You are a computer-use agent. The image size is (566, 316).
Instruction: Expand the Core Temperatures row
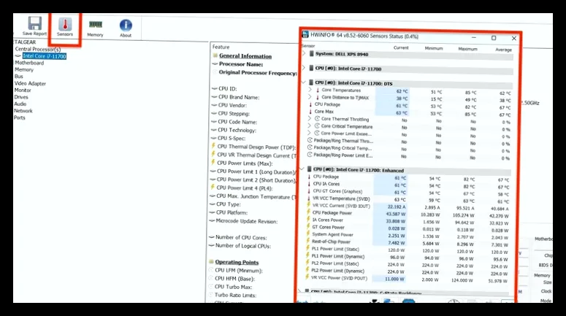click(310, 90)
